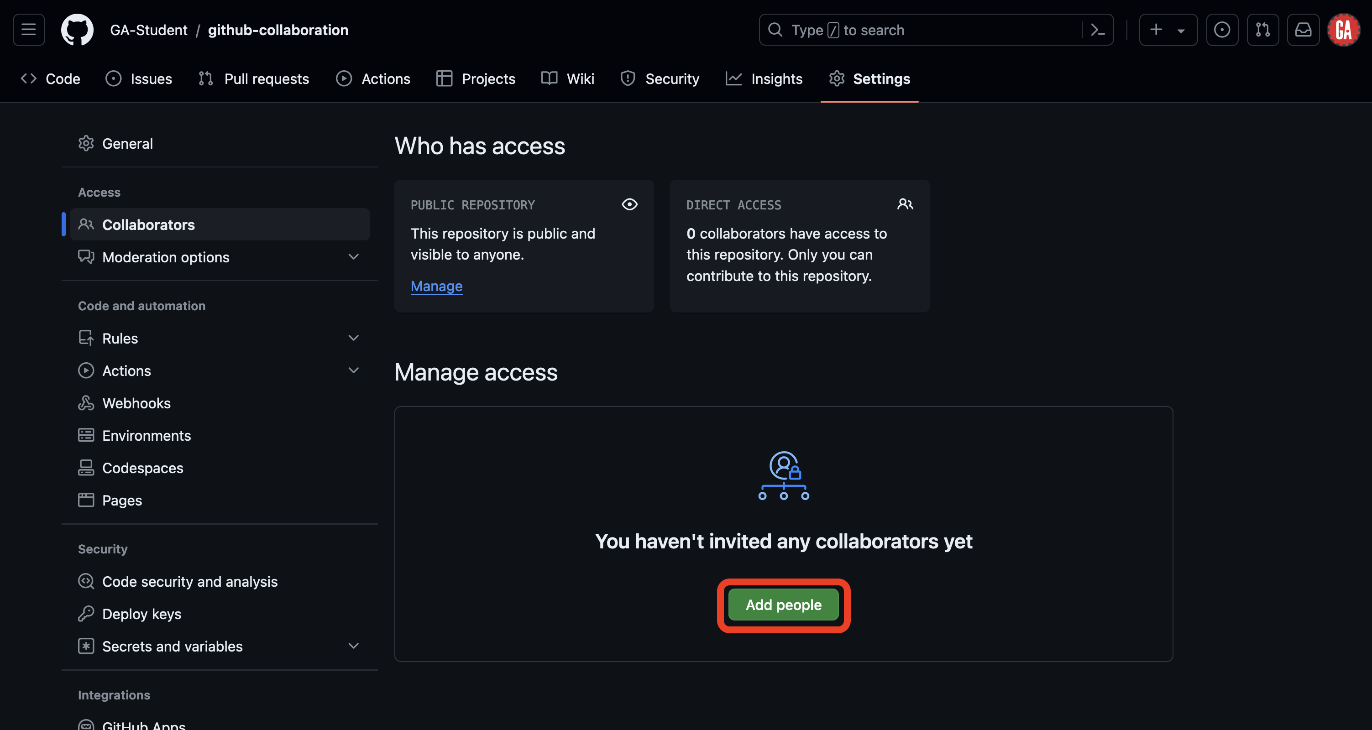
Task: Expand the Actions sidebar section
Action: click(126, 370)
